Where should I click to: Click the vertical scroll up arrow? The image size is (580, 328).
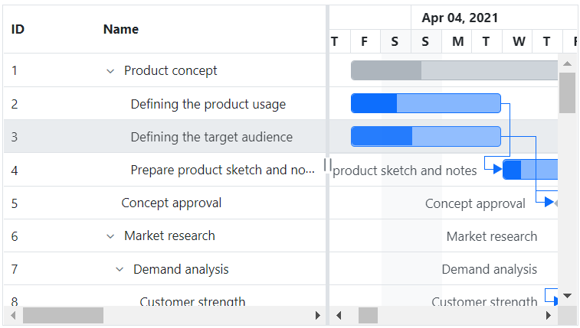567,64
